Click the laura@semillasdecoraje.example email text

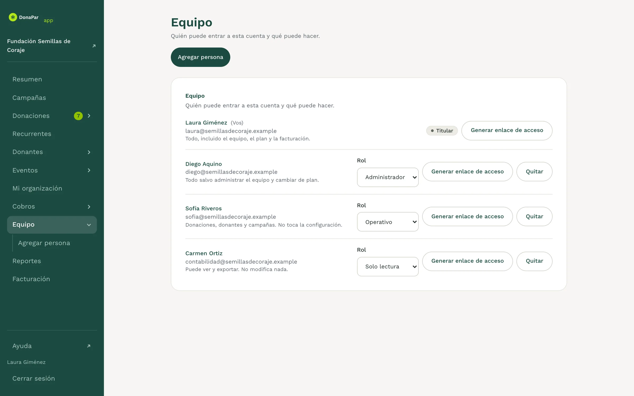click(231, 131)
